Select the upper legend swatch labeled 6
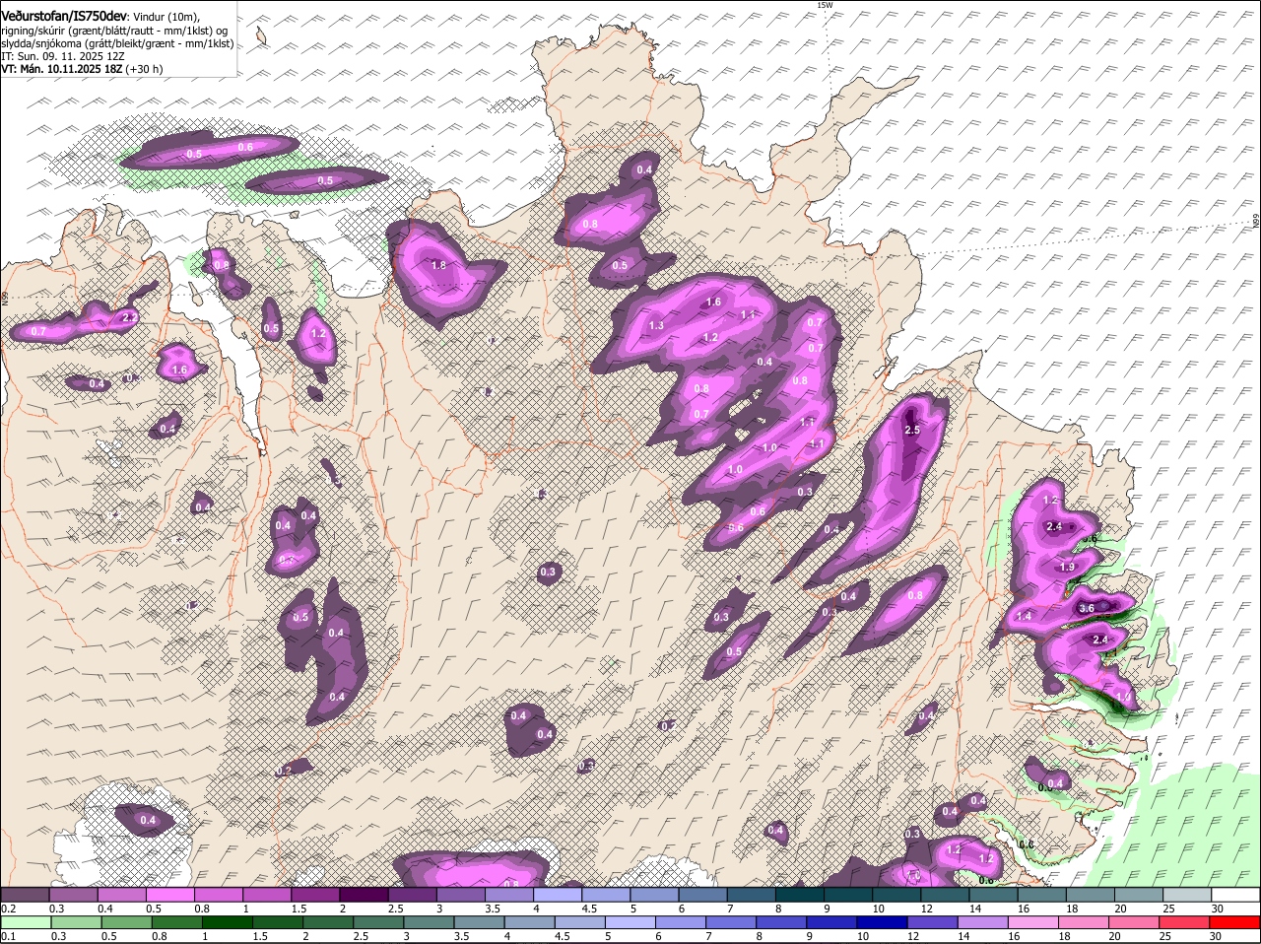 click(702, 895)
